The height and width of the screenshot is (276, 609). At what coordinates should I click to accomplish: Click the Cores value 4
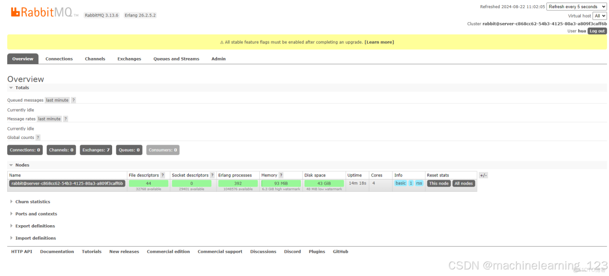(373, 183)
